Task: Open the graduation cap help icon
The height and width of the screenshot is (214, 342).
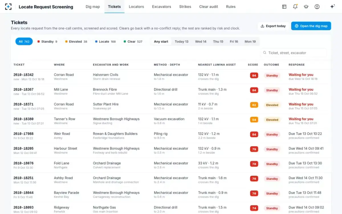Action: point(306,7)
